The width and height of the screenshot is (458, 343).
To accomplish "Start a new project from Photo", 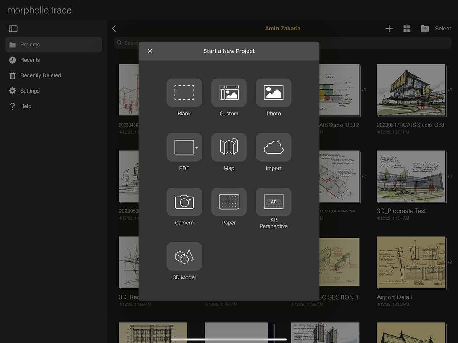I will click(273, 93).
